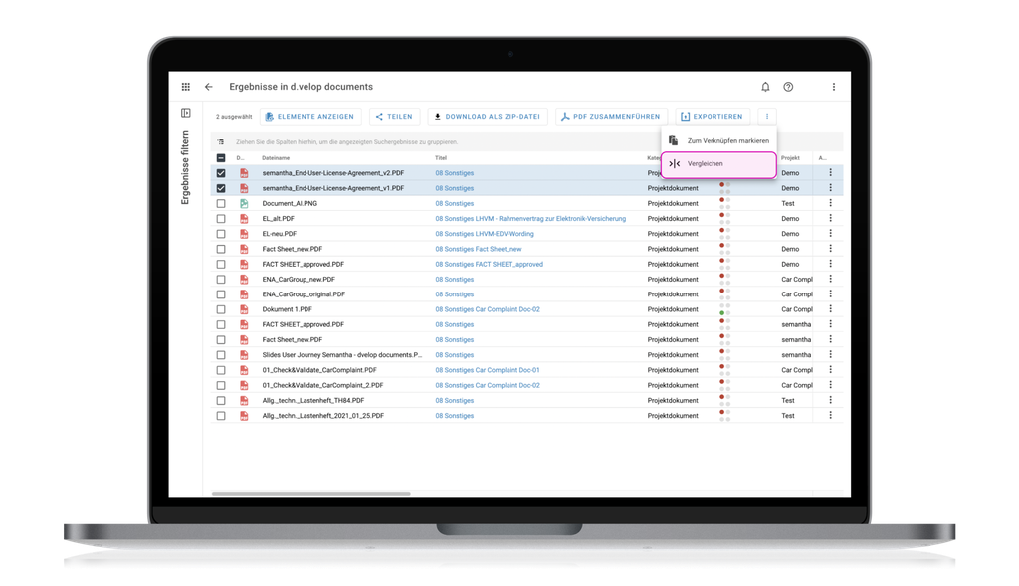The width and height of the screenshot is (1019, 586).
Task: Click PDF icon of semantha_End-User-License-Agreement_v2.PDF
Action: click(x=244, y=173)
